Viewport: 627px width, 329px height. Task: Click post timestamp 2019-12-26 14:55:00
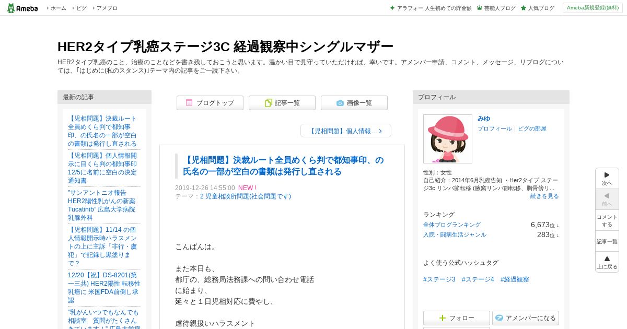point(205,188)
